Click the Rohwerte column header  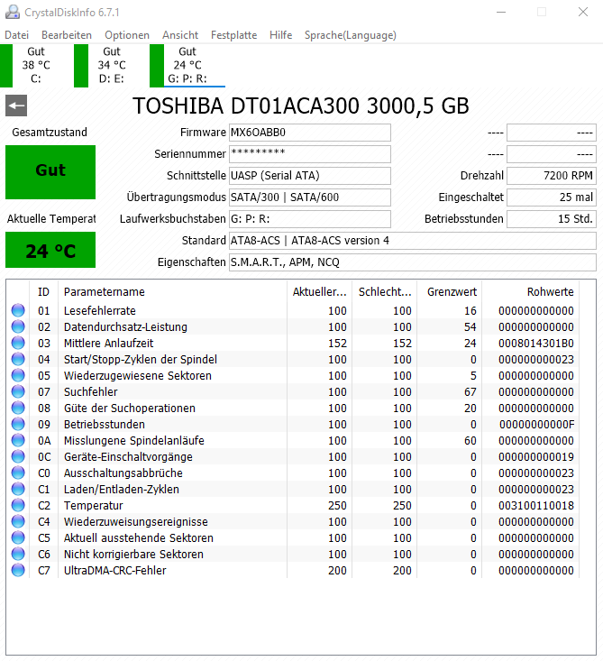pyautogui.click(x=531, y=291)
